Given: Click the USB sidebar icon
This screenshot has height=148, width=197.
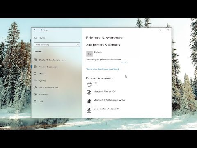Looking at the screenshot, I should click(35, 101).
